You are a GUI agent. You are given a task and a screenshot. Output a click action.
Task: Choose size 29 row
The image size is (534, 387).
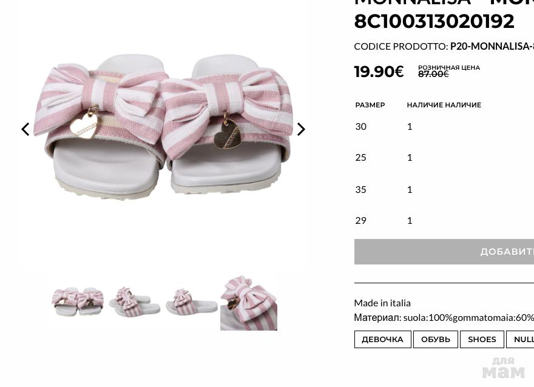tap(444, 221)
